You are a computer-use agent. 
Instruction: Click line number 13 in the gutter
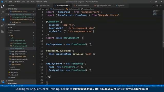click(42, 51)
